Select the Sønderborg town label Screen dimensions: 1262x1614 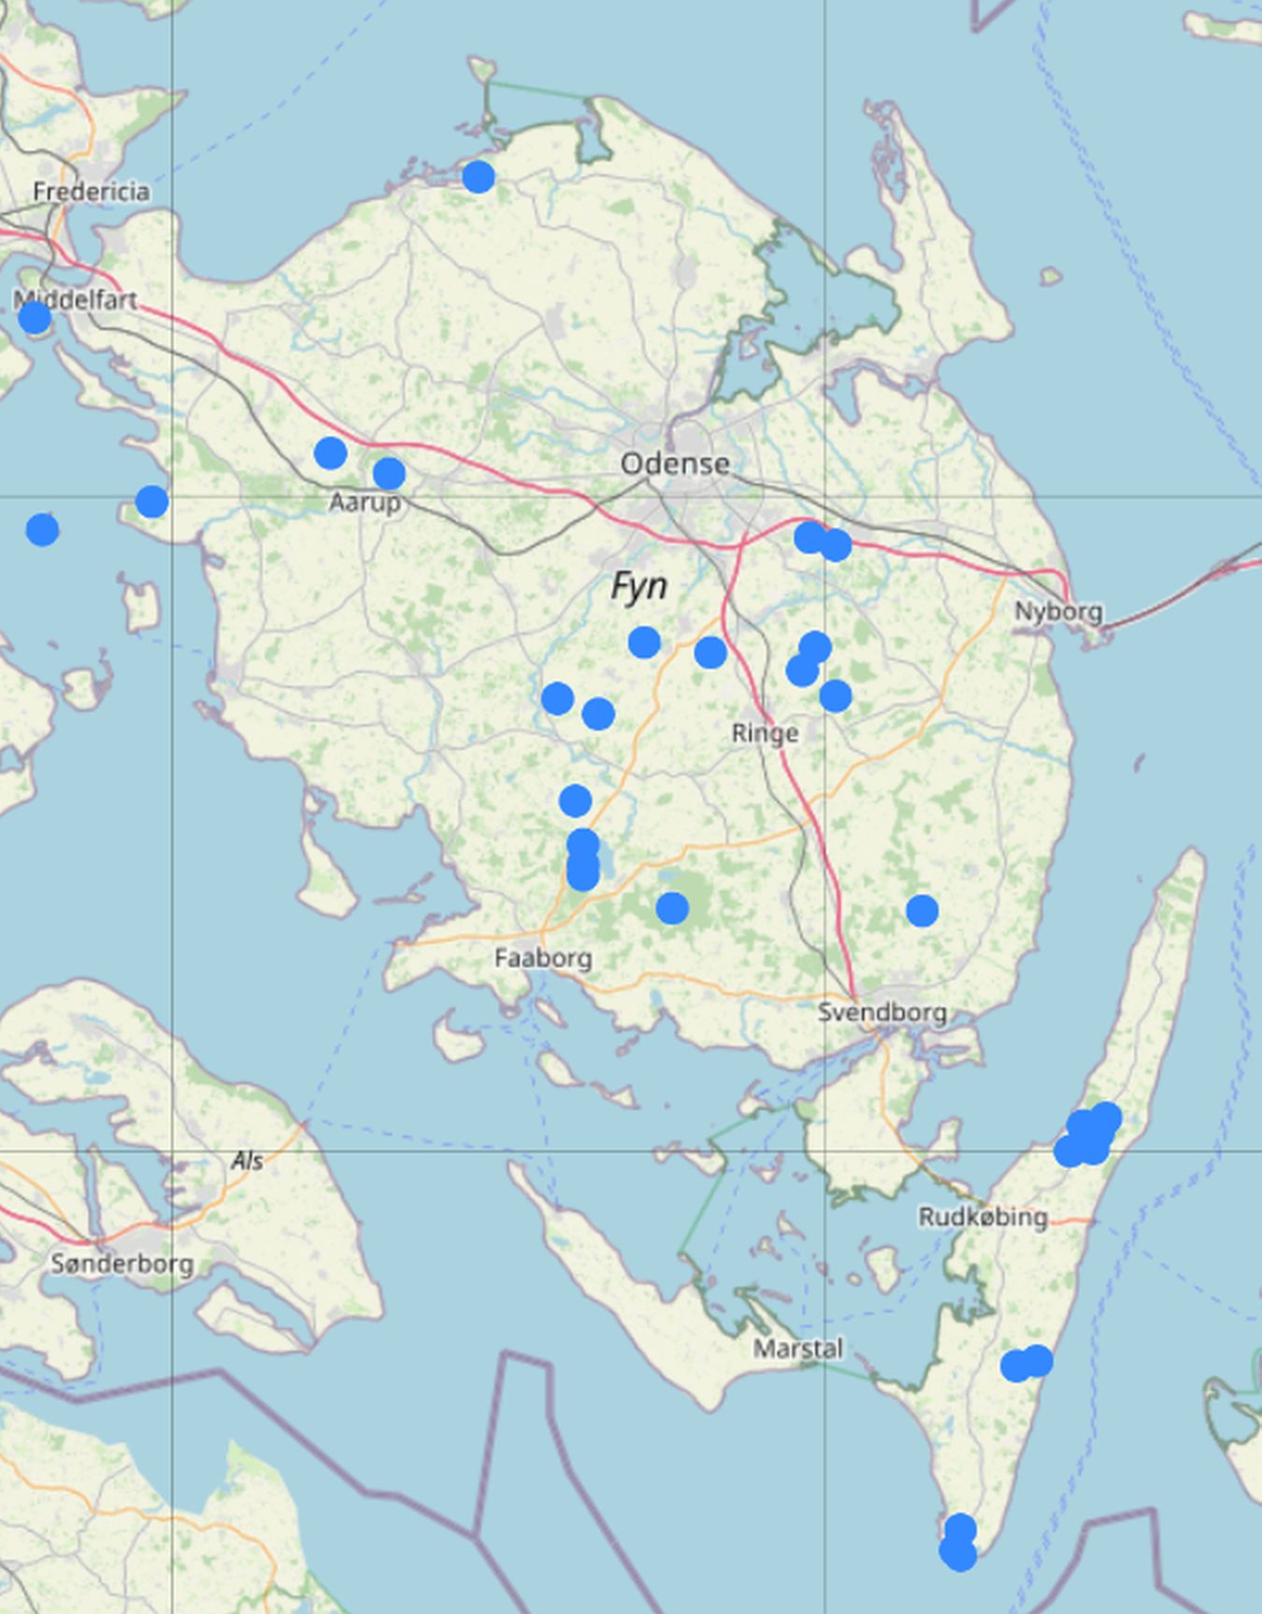[122, 1264]
